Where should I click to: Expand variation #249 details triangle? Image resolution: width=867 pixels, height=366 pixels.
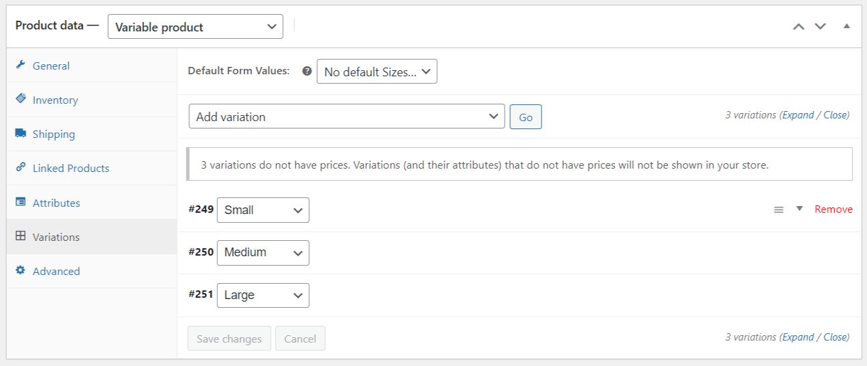coord(799,209)
